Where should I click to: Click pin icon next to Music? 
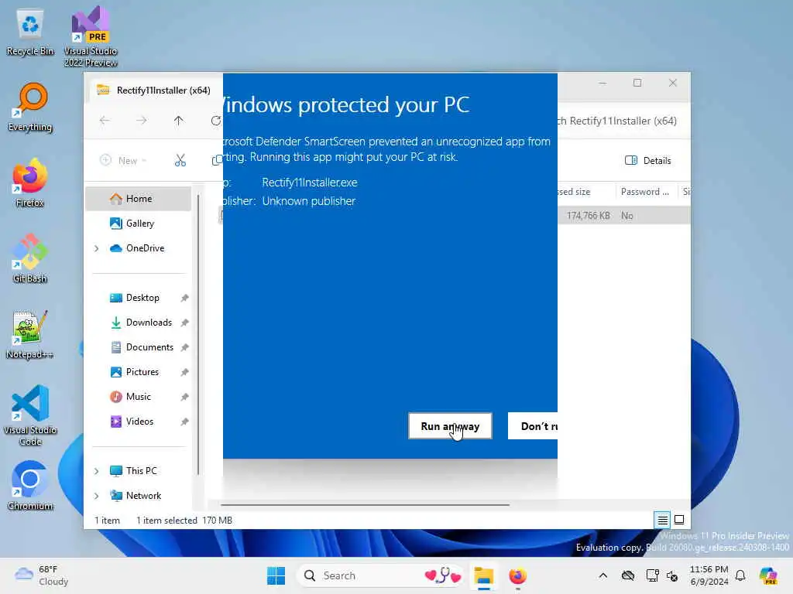click(x=184, y=397)
